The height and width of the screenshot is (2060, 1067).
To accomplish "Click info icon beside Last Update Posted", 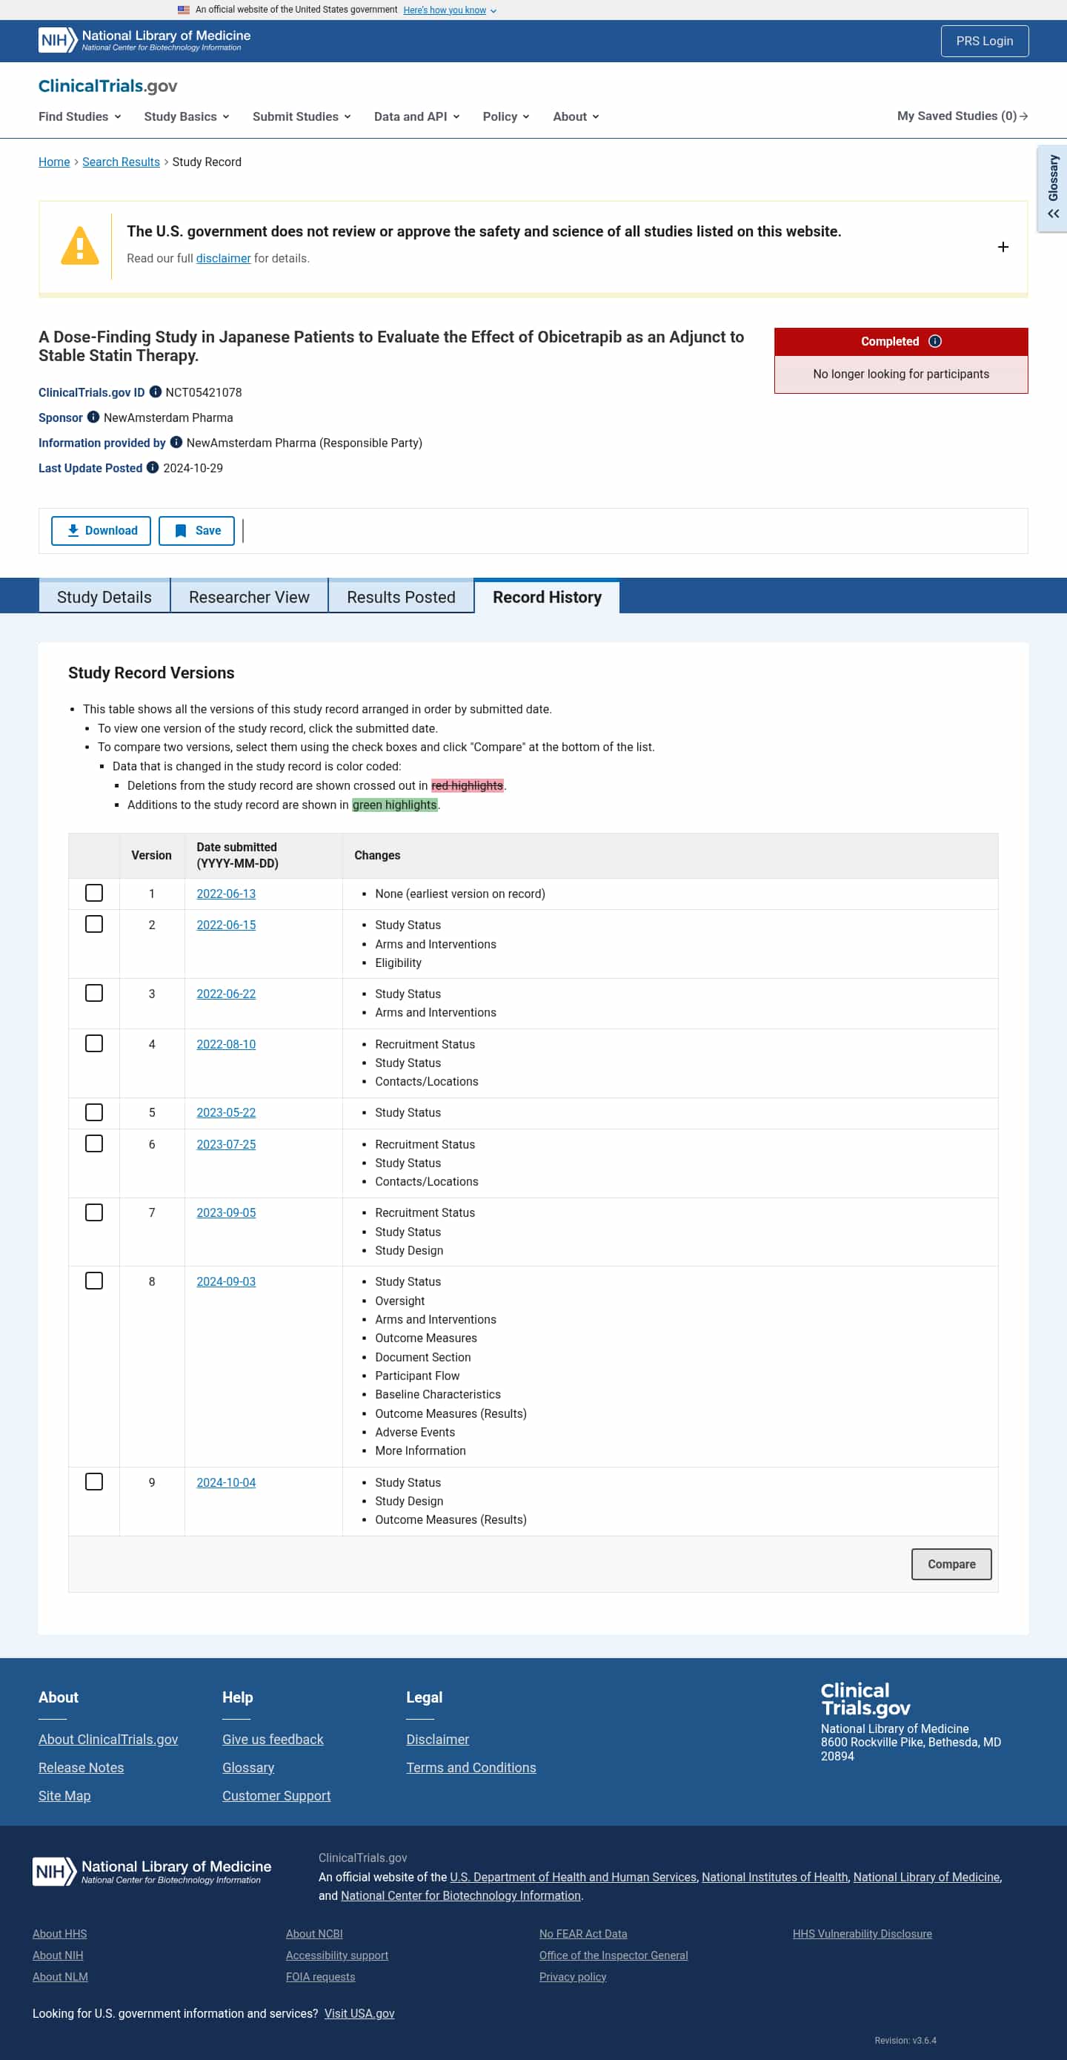I will (x=153, y=467).
